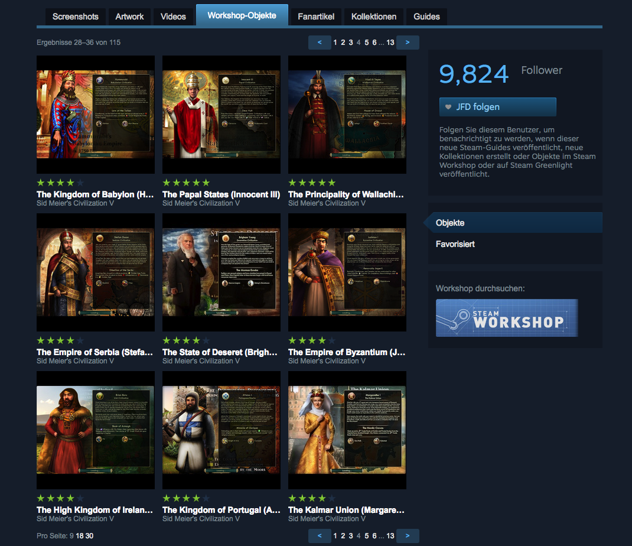Click the title "The Empire of Byzantium (J..."
Viewport: 632px width, 546px height.
coord(347,352)
